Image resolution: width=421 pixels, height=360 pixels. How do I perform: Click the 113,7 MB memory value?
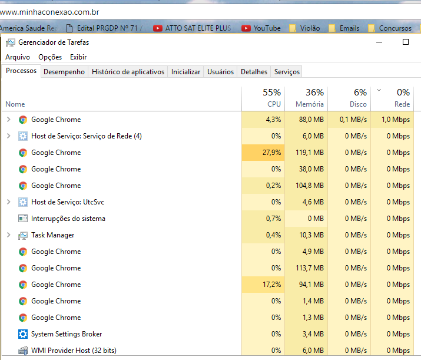[x=310, y=268]
